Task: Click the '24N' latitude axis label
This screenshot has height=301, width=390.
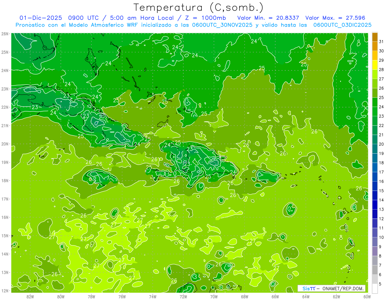Action: point(5,70)
